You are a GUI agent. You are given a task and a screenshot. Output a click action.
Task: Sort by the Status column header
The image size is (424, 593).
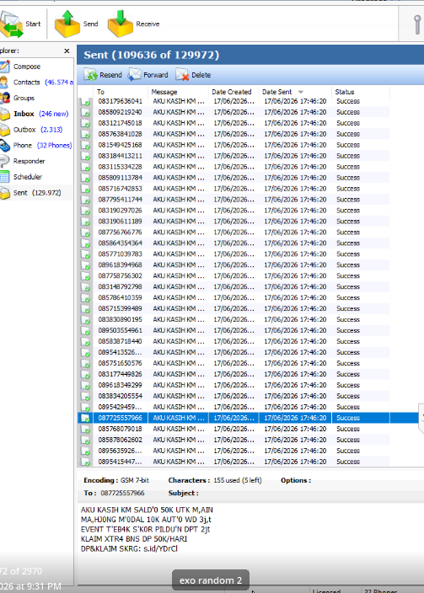click(361, 92)
